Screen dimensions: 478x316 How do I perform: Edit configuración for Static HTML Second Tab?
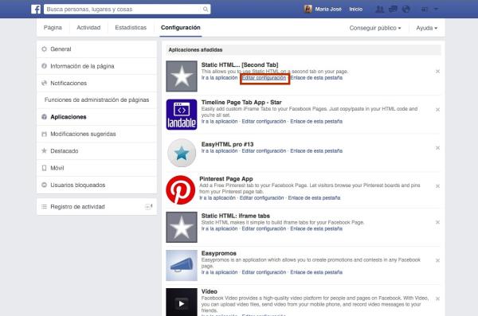(x=264, y=78)
